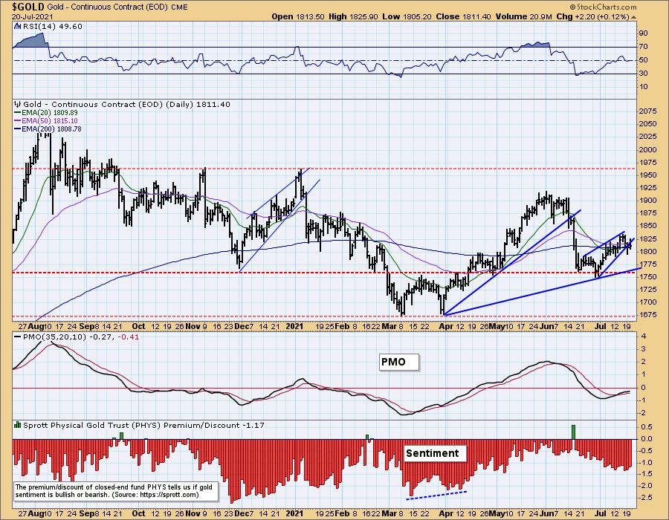Click the green premium bar in mid-June
This screenshot has width=669, height=520.
[573, 432]
